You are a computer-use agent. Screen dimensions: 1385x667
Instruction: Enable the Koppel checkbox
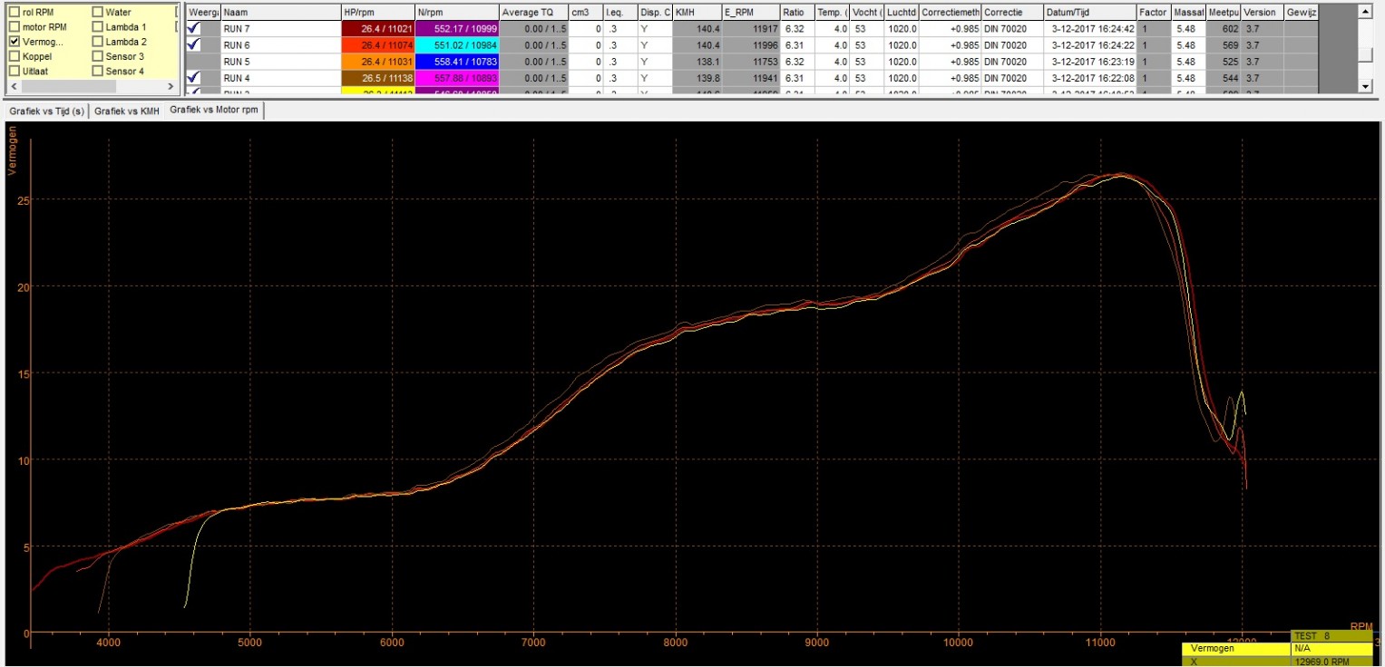(14, 56)
